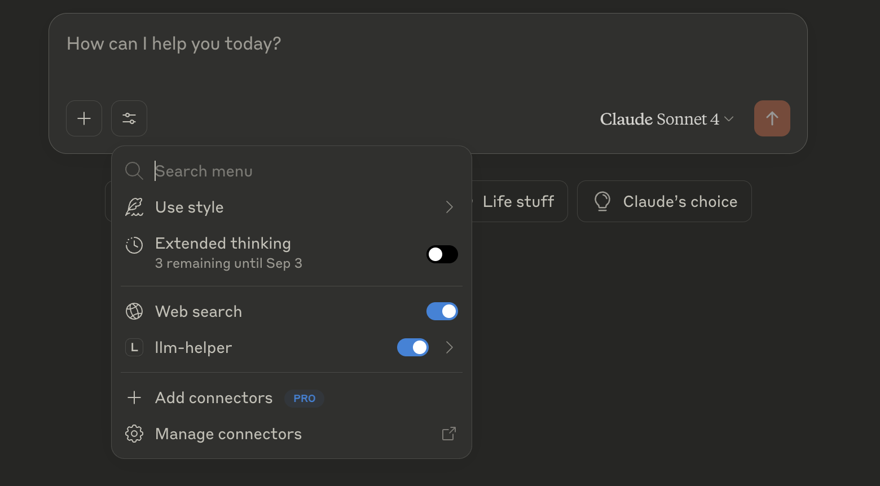Click the Extended thinking clock icon
Viewport: 880px width, 486px height.
point(134,245)
